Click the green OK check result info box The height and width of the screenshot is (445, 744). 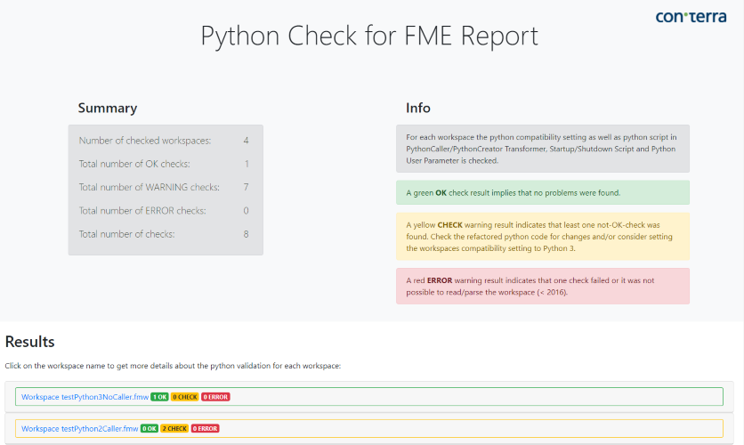coord(543,192)
